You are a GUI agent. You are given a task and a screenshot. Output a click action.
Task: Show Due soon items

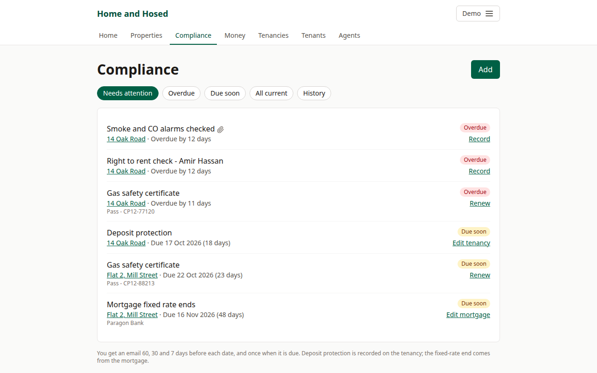pyautogui.click(x=225, y=93)
